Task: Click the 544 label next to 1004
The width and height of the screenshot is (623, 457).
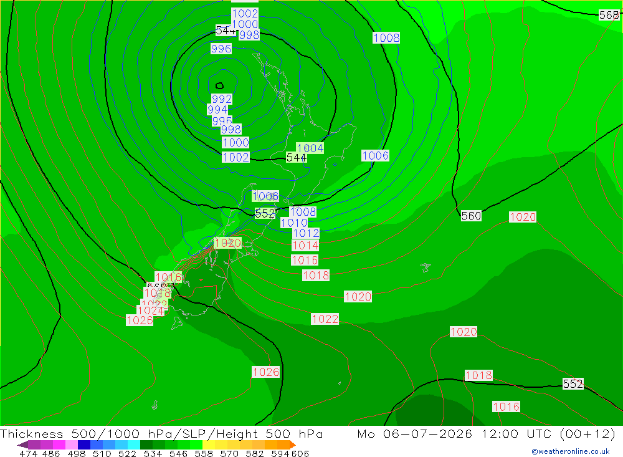Action: click(296, 158)
